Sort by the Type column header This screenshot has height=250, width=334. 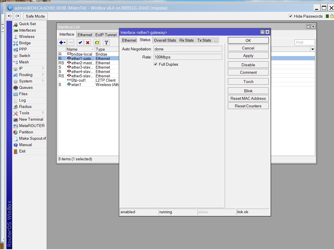pyautogui.click(x=107, y=49)
